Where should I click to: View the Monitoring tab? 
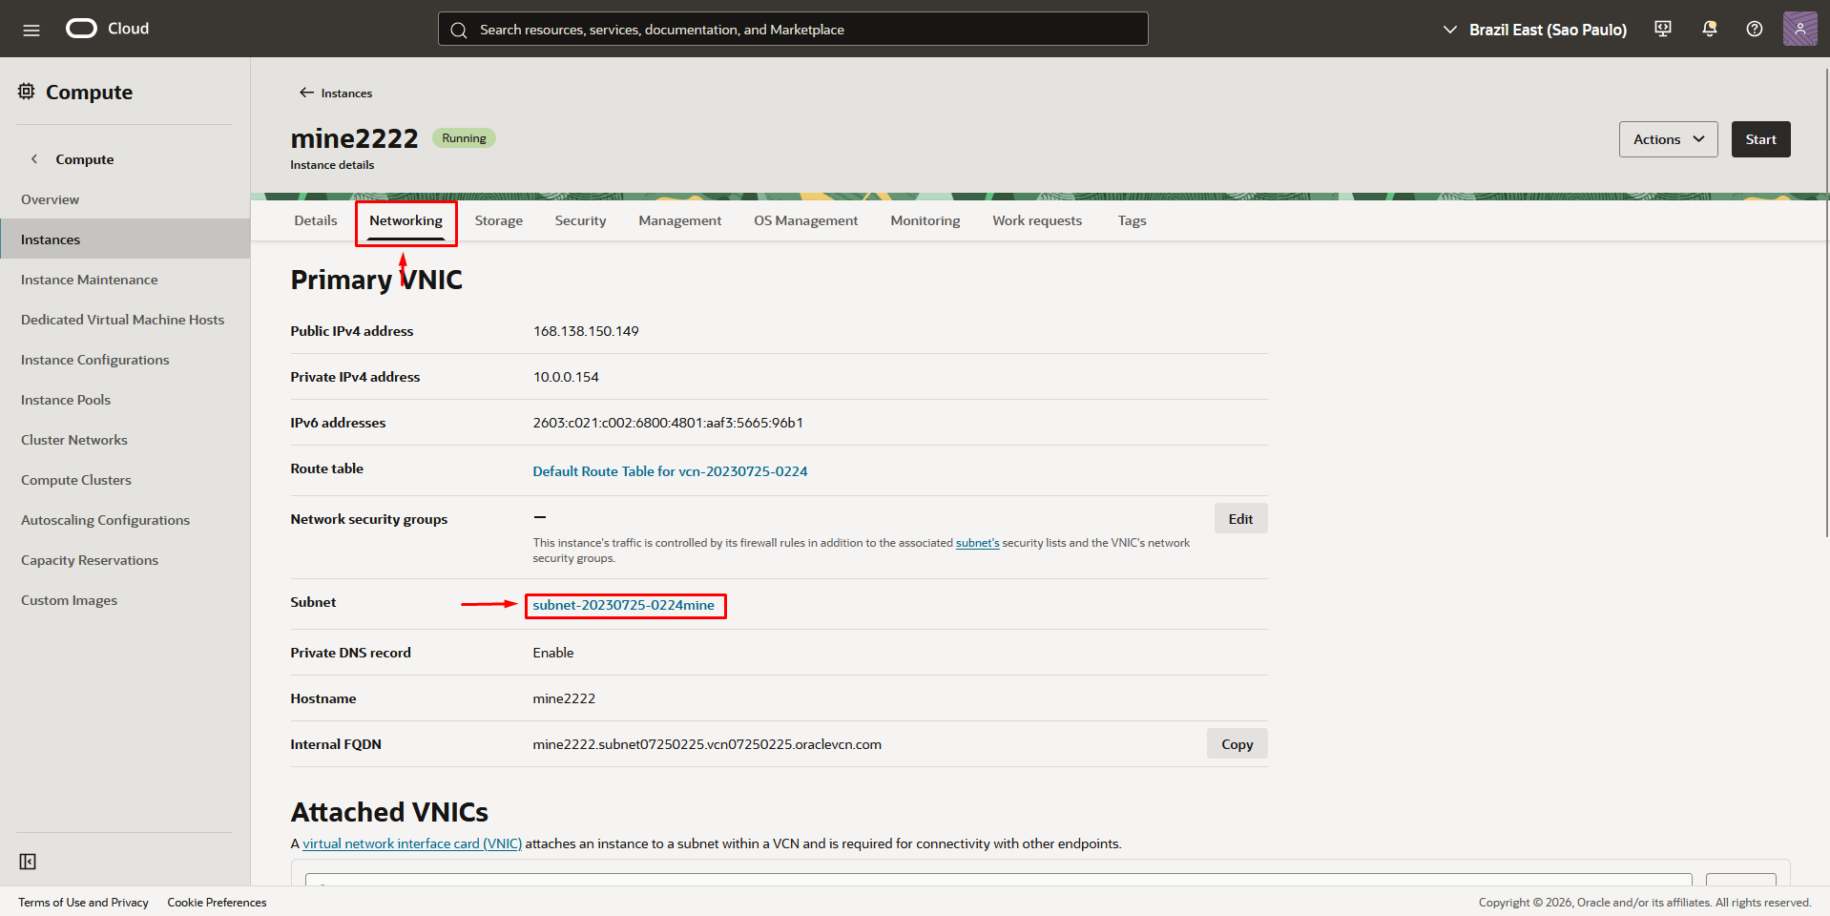tap(925, 220)
